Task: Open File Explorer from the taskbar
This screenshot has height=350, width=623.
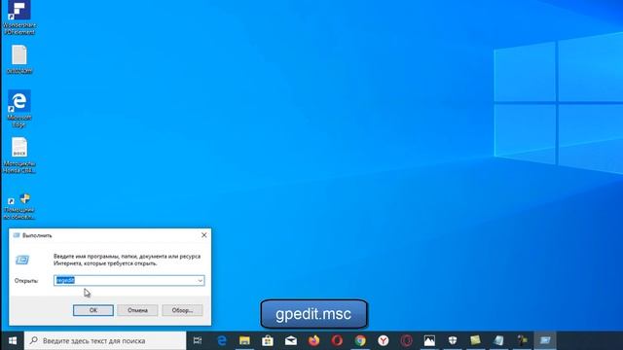Action: tap(244, 340)
